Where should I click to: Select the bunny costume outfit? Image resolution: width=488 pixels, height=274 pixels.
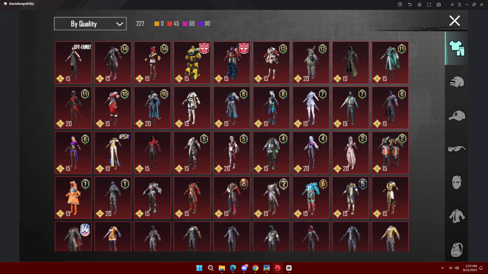[x=311, y=62]
